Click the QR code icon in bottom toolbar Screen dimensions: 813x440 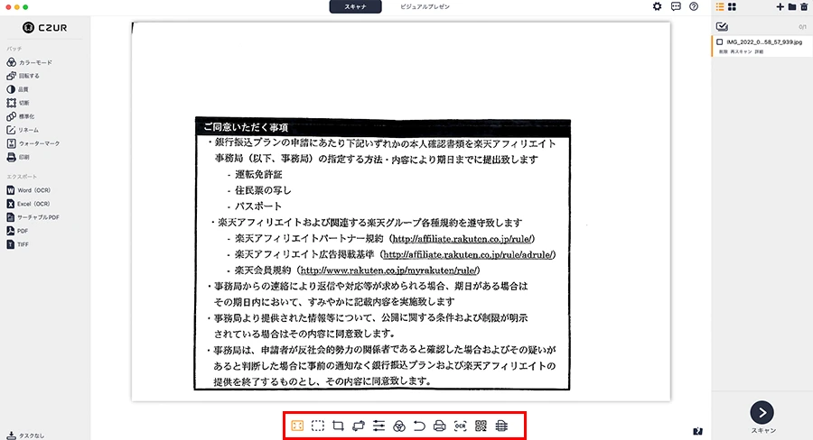tap(481, 426)
